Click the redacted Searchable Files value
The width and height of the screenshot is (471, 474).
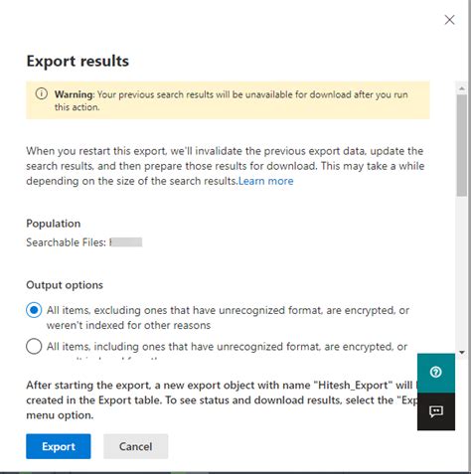tap(126, 242)
